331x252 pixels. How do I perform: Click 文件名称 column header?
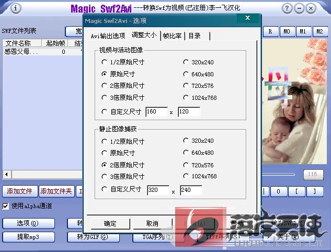[22, 43]
